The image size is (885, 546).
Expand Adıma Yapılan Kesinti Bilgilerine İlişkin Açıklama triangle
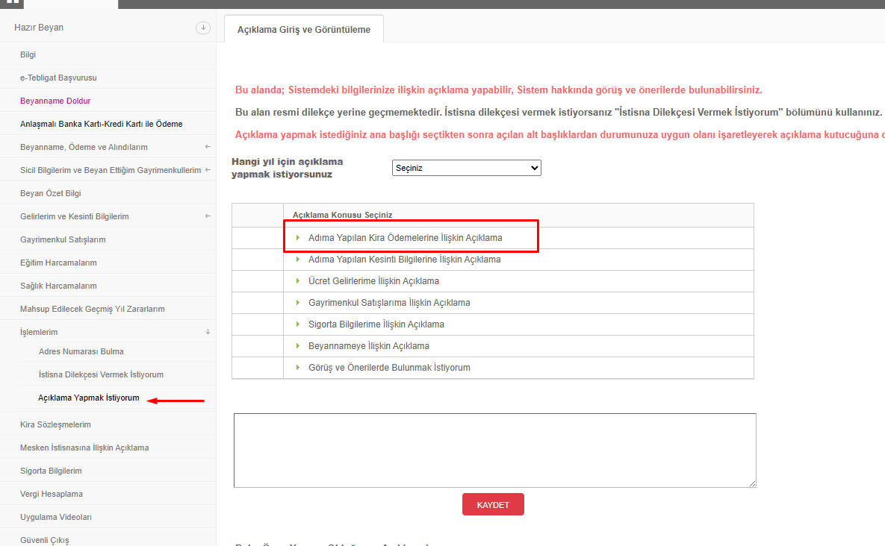click(297, 259)
